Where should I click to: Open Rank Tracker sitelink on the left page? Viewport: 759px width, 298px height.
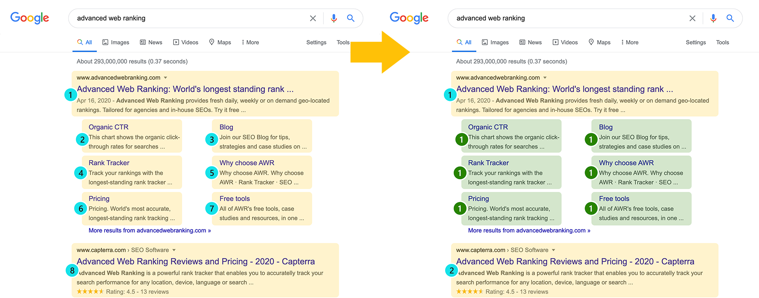109,163
